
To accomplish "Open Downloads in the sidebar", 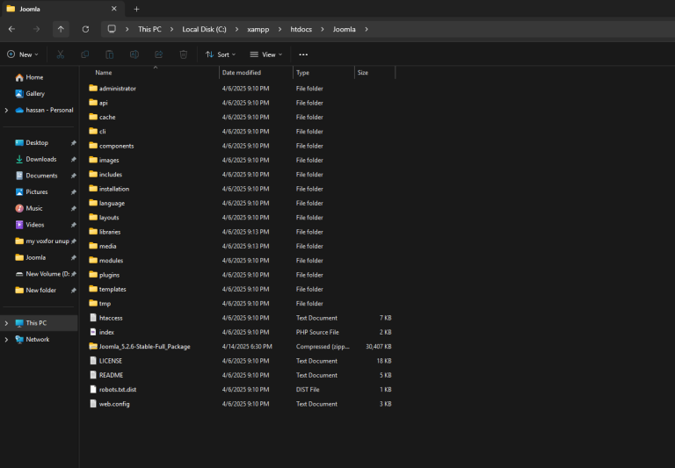I will coord(40,160).
